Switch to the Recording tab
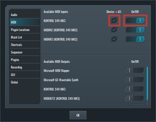 pyautogui.click(x=25, y=67)
